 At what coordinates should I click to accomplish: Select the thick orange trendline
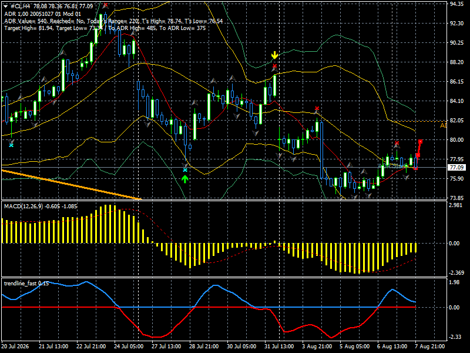[x=71, y=185]
